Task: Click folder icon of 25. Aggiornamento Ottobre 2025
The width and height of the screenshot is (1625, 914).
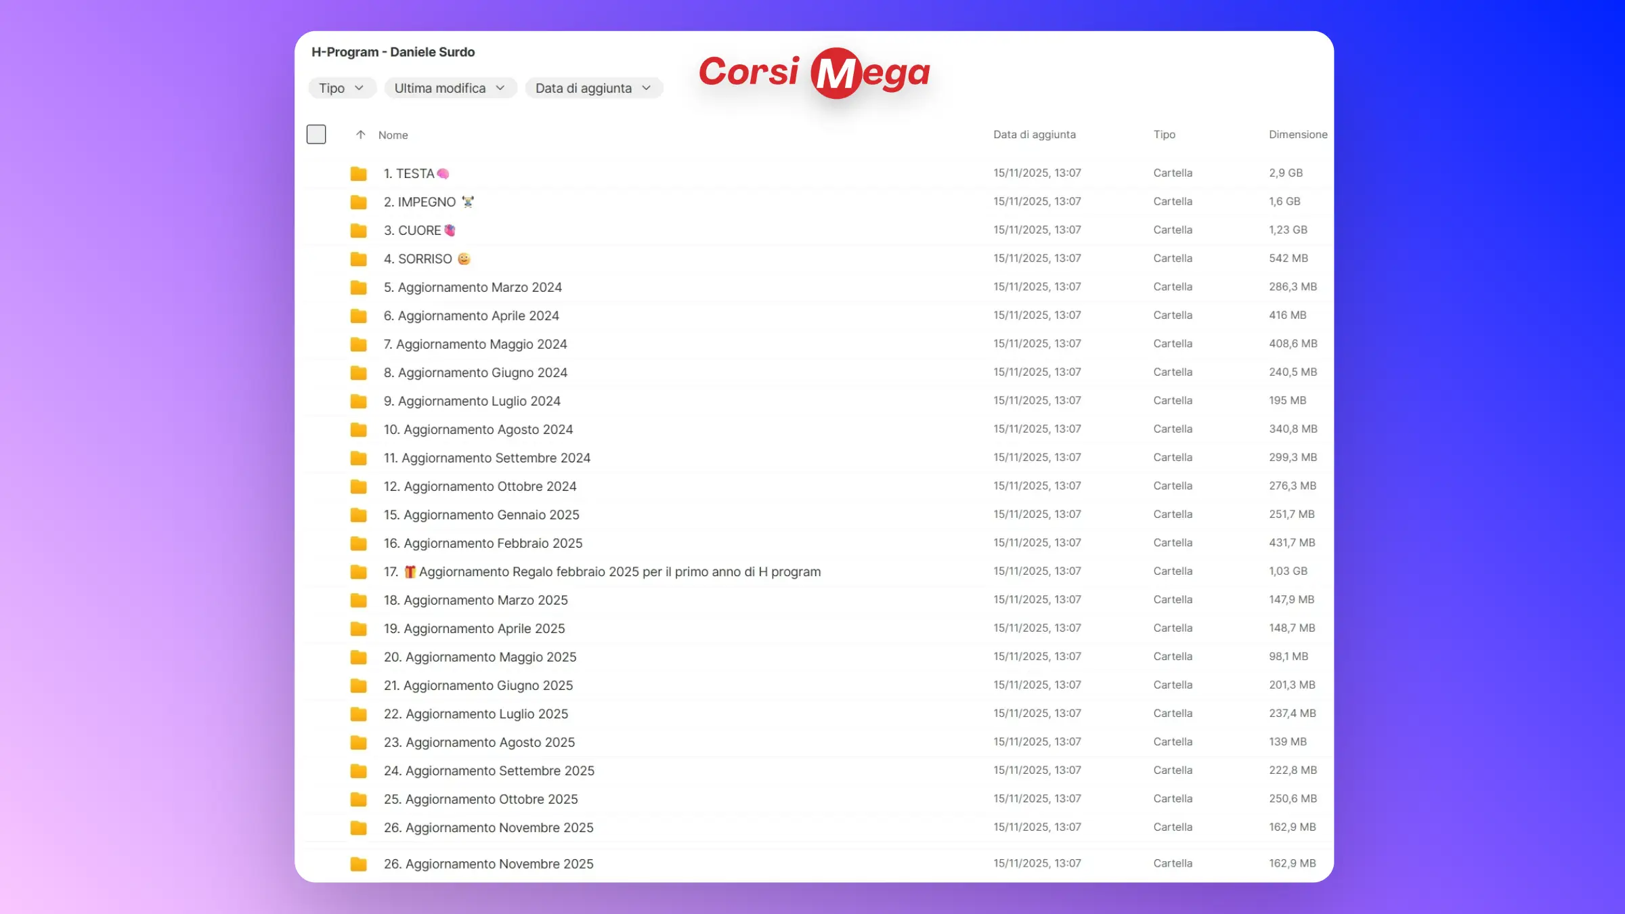Action: 358,800
